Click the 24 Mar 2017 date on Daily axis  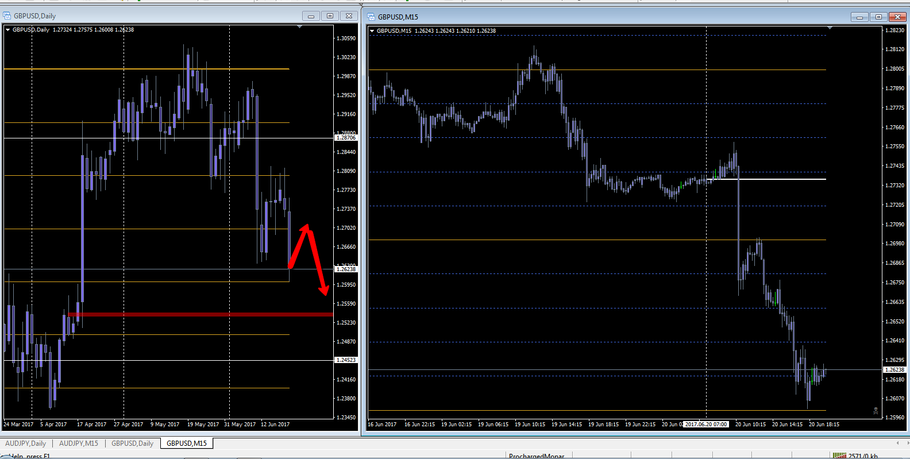18,425
